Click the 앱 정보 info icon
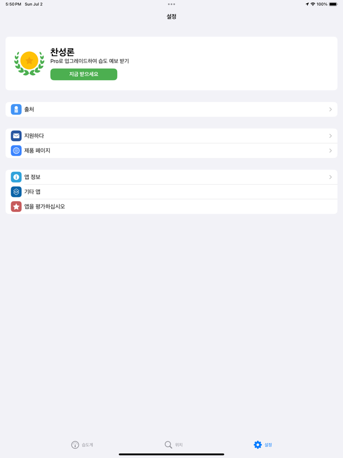This screenshot has height=458, width=343. click(x=16, y=177)
